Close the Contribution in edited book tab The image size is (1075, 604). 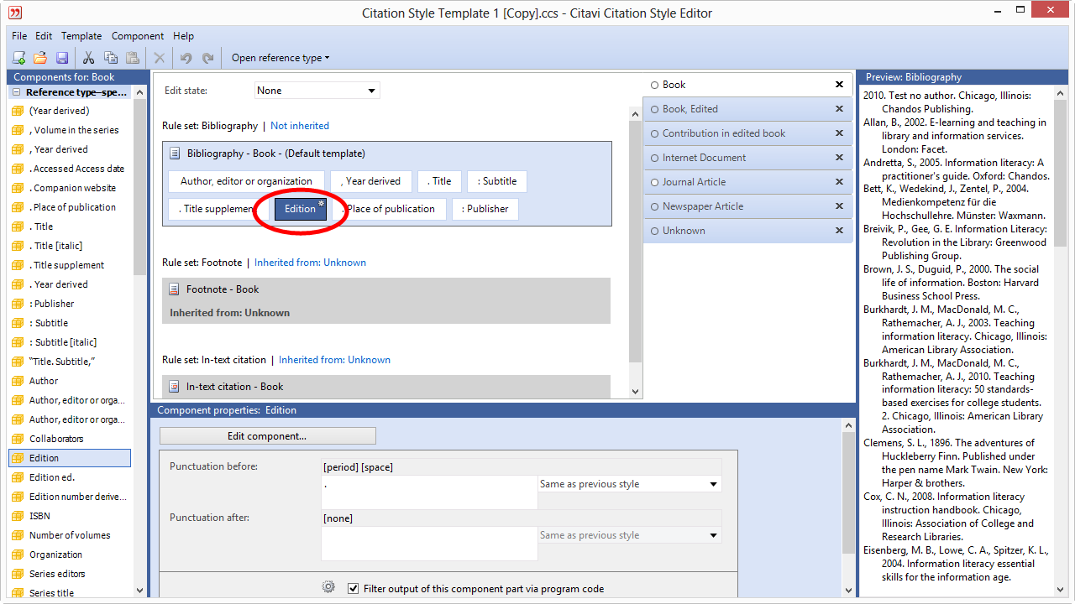coord(839,133)
